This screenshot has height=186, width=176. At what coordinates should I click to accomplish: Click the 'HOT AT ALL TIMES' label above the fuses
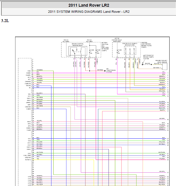(89, 41)
